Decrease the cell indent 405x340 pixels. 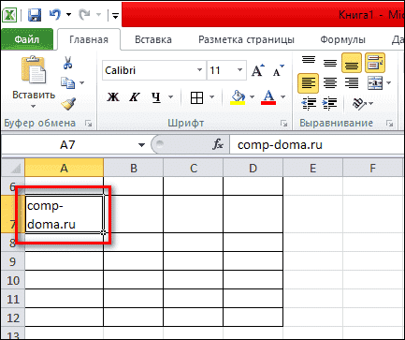pyautogui.click(x=309, y=104)
